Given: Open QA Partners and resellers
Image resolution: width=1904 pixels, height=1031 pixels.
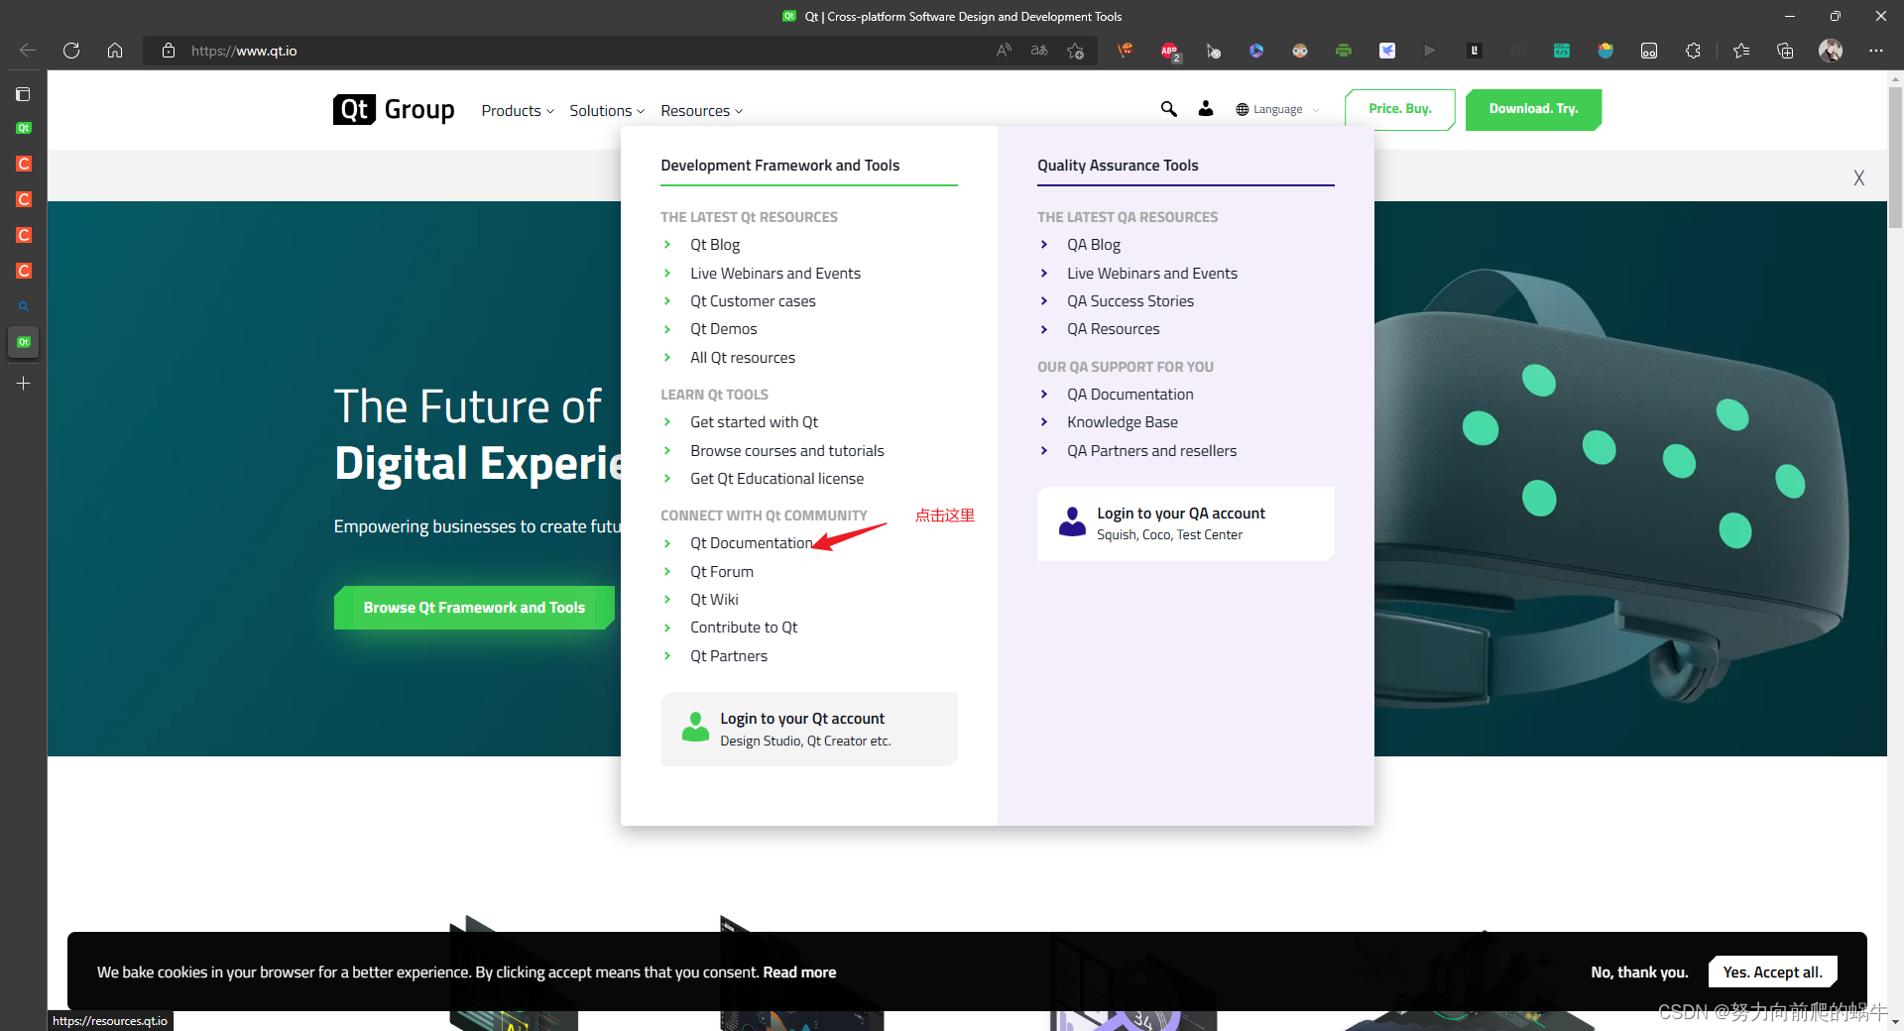Looking at the screenshot, I should point(1151,451).
